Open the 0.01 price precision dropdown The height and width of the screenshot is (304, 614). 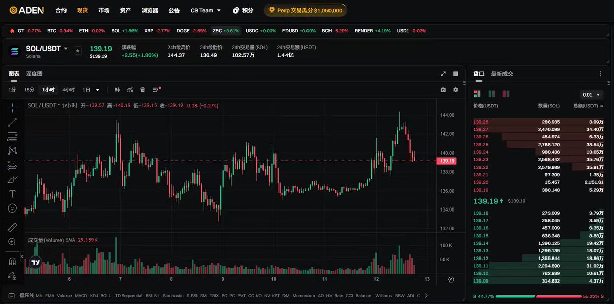tap(591, 95)
